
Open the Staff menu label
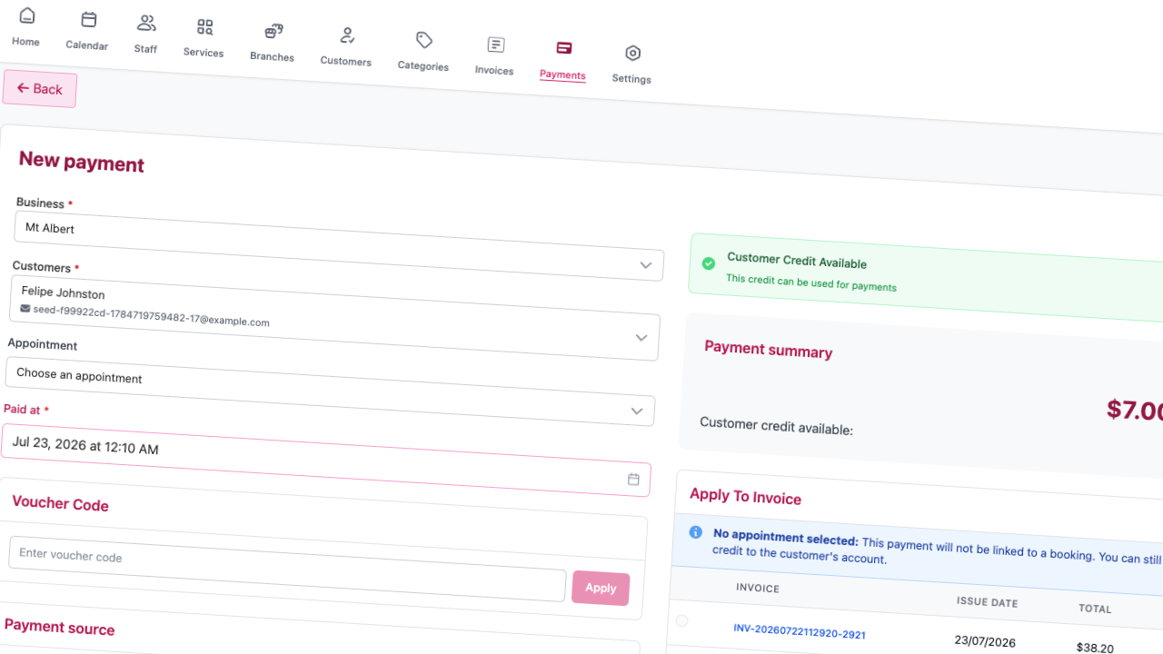pos(145,49)
